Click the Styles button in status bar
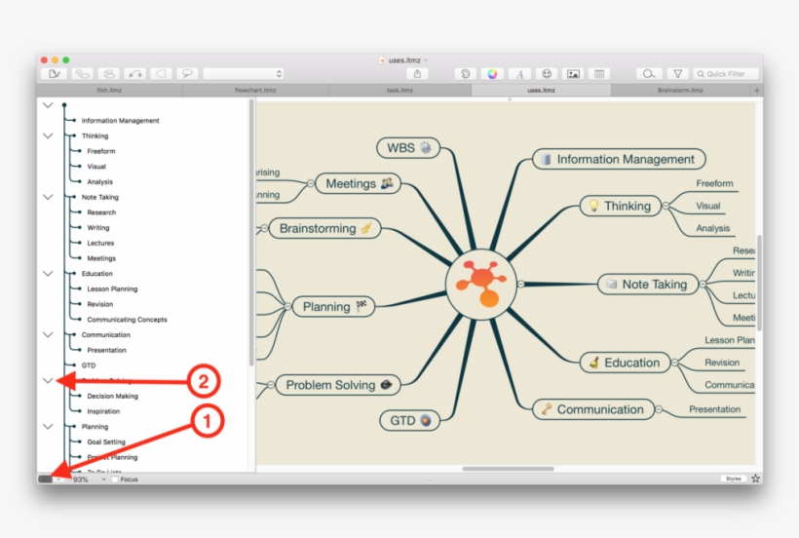The image size is (799, 538). click(734, 479)
